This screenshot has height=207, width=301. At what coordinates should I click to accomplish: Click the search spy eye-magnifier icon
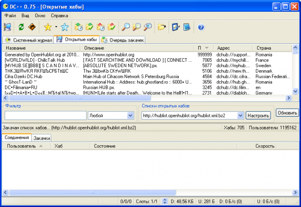coord(148,27)
